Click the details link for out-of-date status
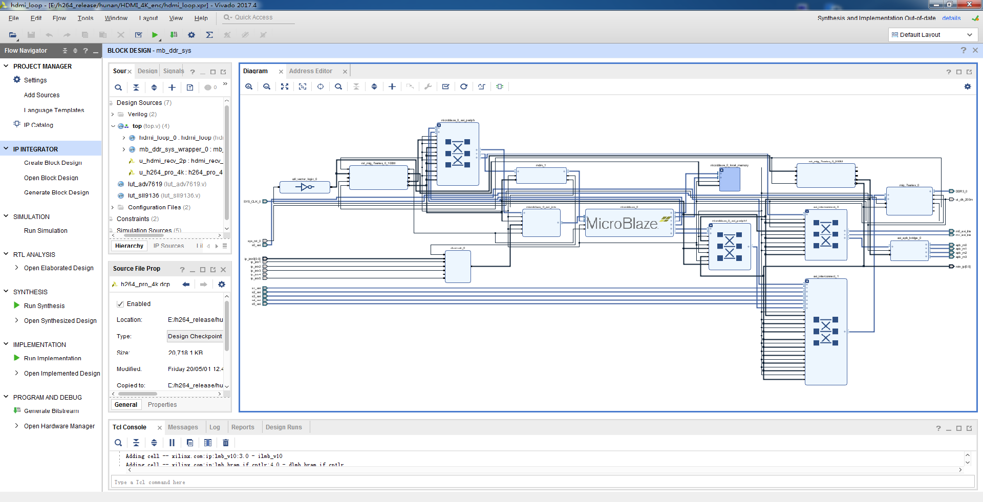This screenshot has height=502, width=983. (x=951, y=18)
